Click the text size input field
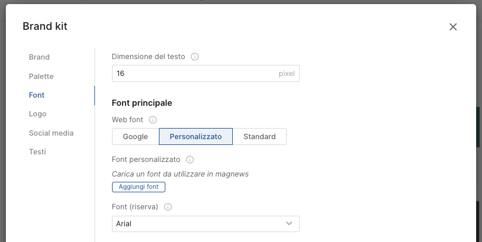Viewport: 482px width, 242px height. point(194,74)
